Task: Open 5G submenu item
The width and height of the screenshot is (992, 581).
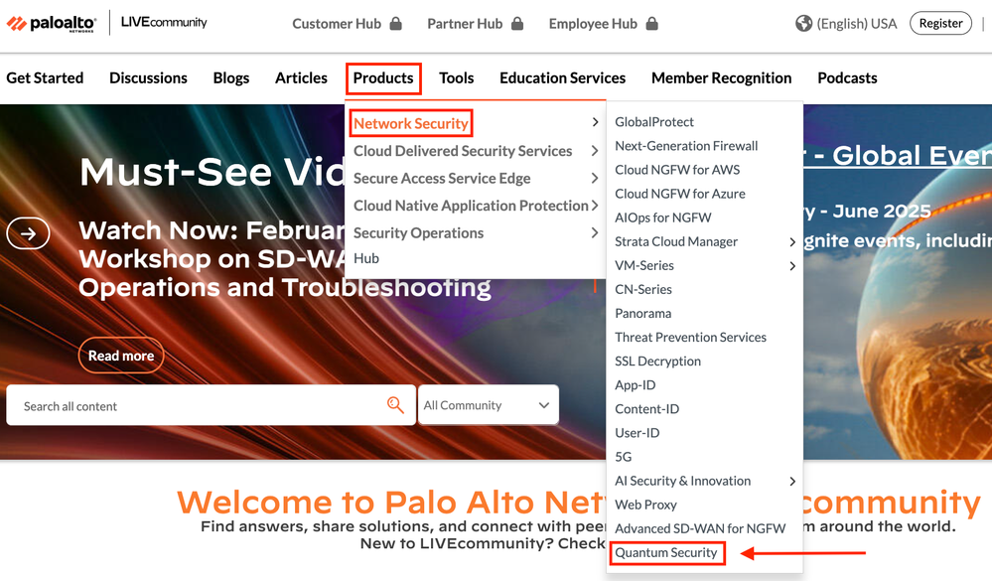Action: [x=624, y=457]
